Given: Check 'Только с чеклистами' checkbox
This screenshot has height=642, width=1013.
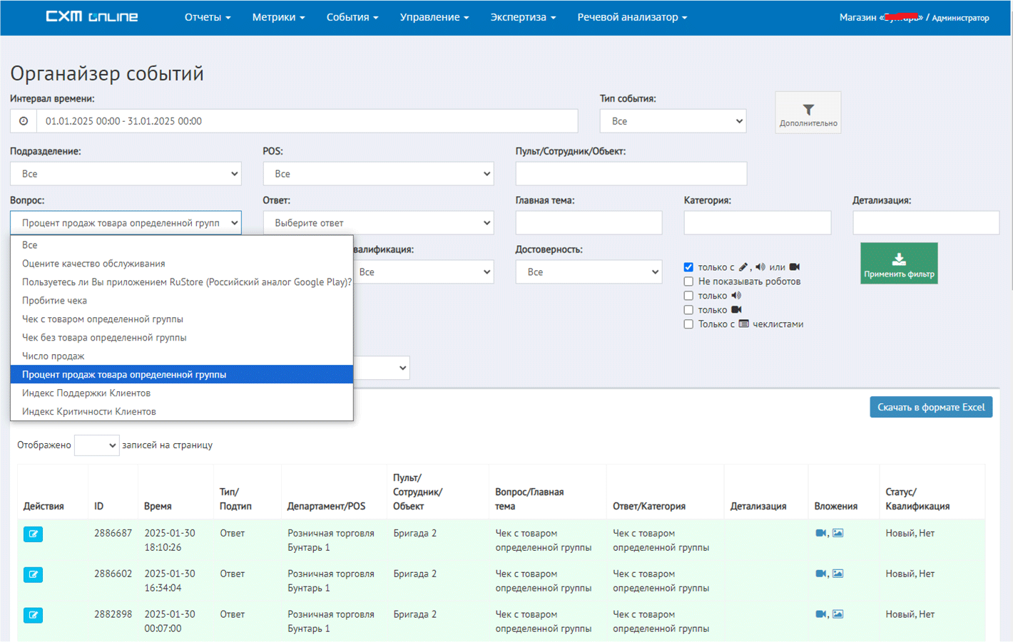Looking at the screenshot, I should (688, 324).
